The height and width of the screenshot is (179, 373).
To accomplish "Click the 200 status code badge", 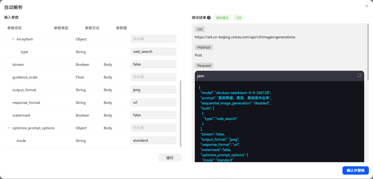I will [239, 18].
